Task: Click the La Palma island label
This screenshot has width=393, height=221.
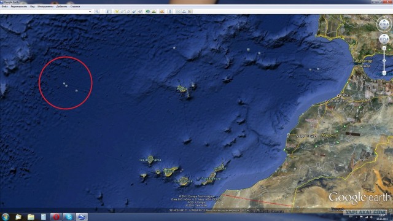Action: [150, 160]
